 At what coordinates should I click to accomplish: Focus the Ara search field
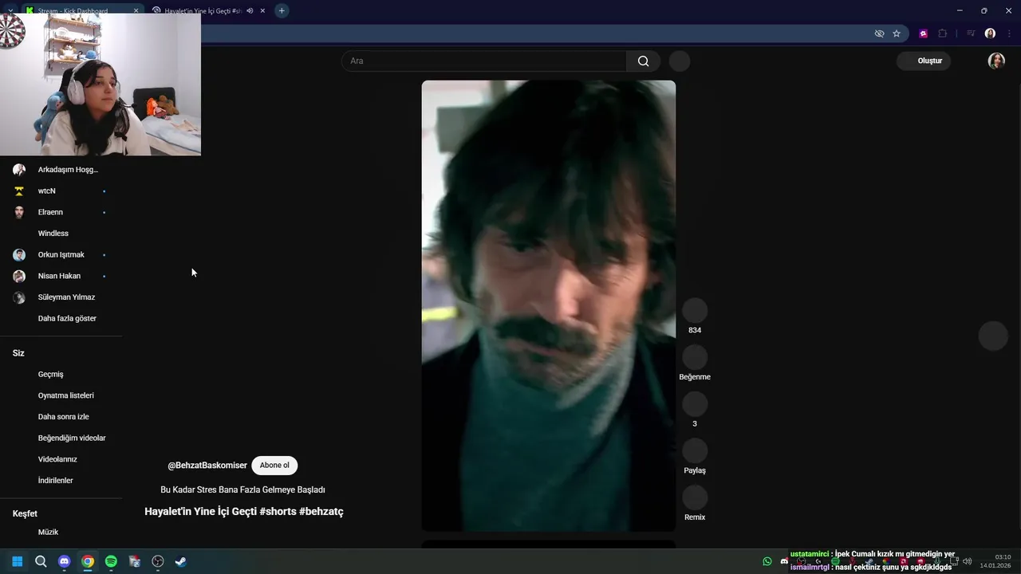tap(483, 61)
